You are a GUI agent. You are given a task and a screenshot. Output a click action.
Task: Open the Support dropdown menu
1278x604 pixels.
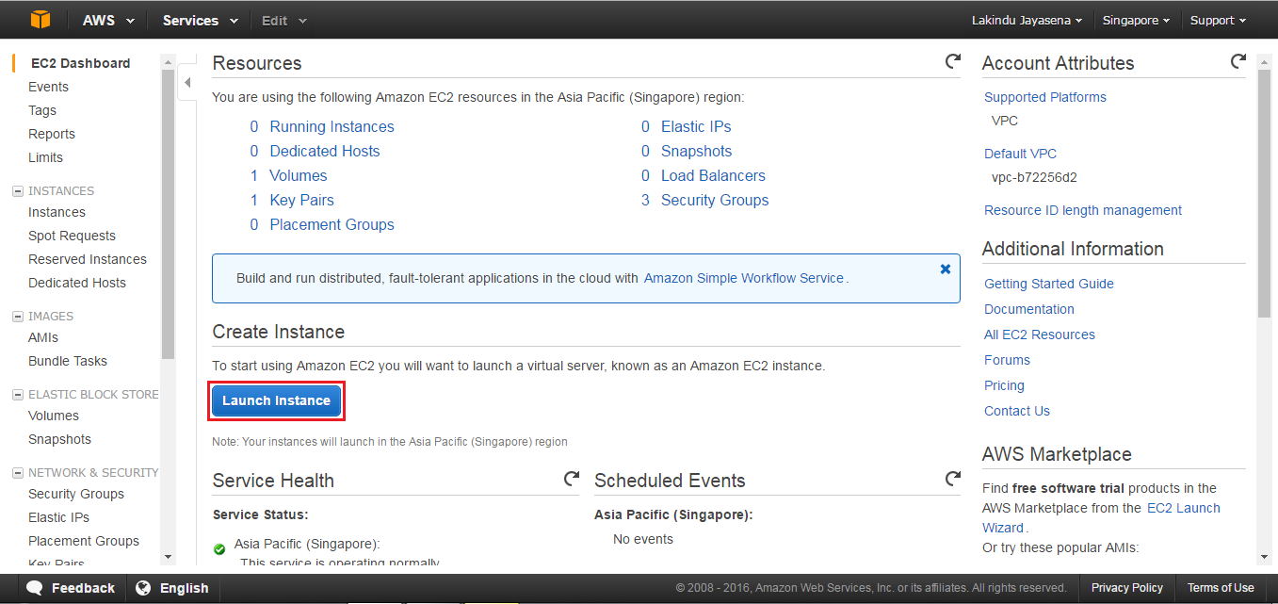click(x=1218, y=20)
